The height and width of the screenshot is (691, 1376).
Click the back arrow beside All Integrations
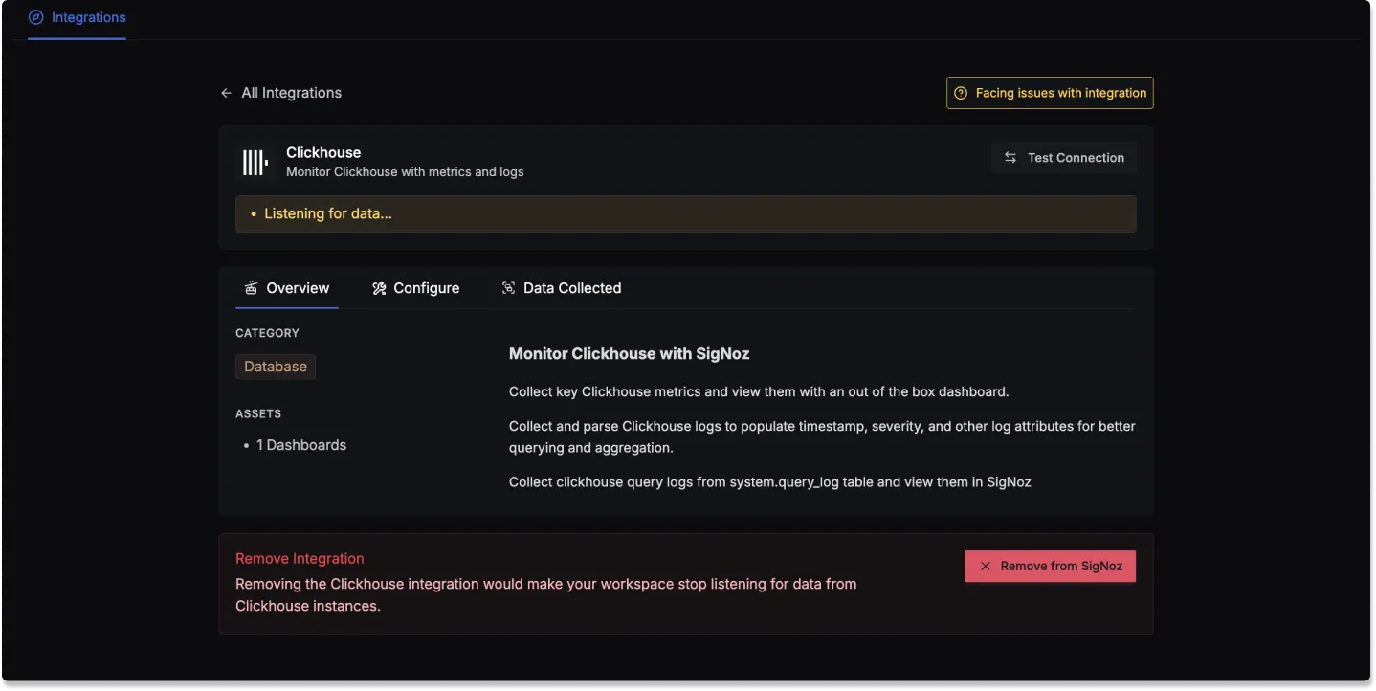(226, 93)
